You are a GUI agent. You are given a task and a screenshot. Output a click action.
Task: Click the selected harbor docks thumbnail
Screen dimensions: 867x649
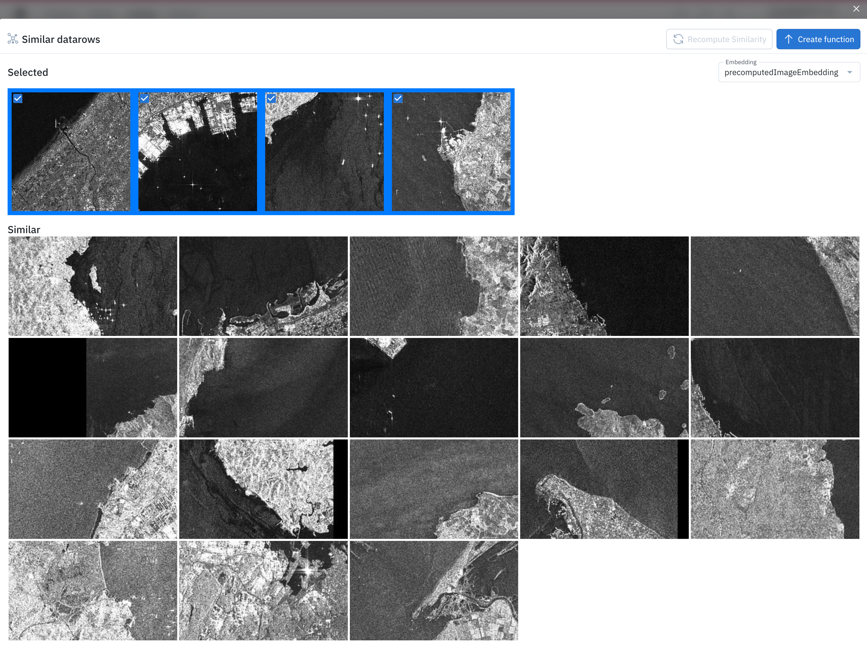[x=197, y=152]
